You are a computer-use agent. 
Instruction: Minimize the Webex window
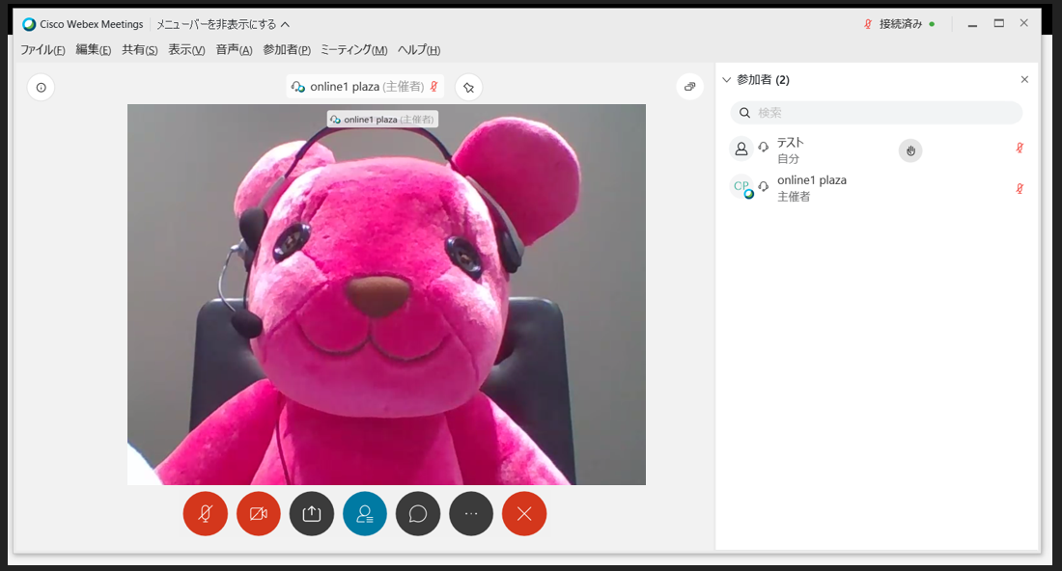click(972, 24)
